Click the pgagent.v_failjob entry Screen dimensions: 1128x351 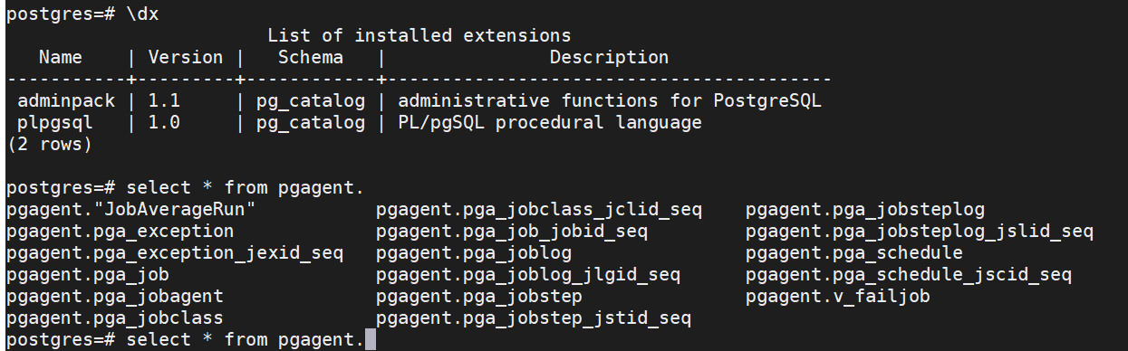click(x=838, y=296)
